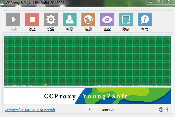Click the CCProxy app icon in title bar
This screenshot has height=117, width=175.
pyautogui.click(x=2, y=3)
